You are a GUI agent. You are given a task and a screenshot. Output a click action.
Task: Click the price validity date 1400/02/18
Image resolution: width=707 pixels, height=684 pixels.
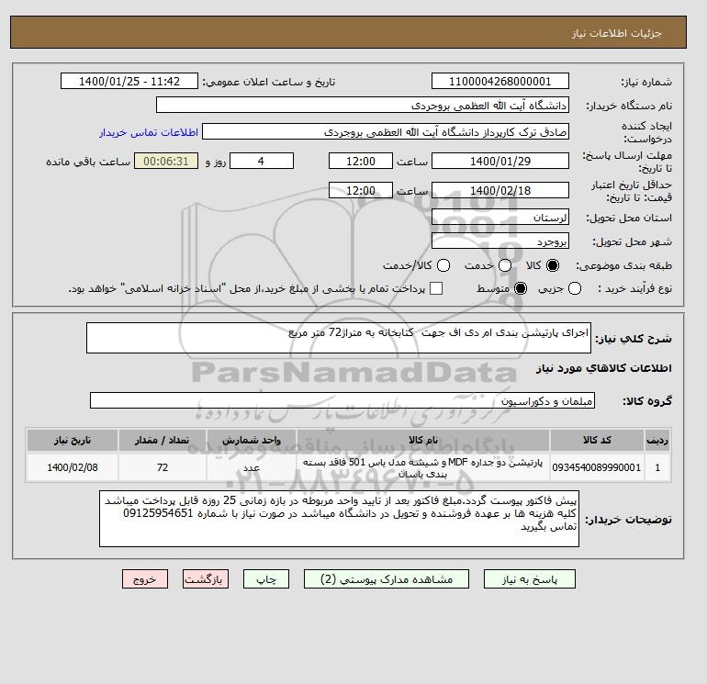(x=500, y=190)
